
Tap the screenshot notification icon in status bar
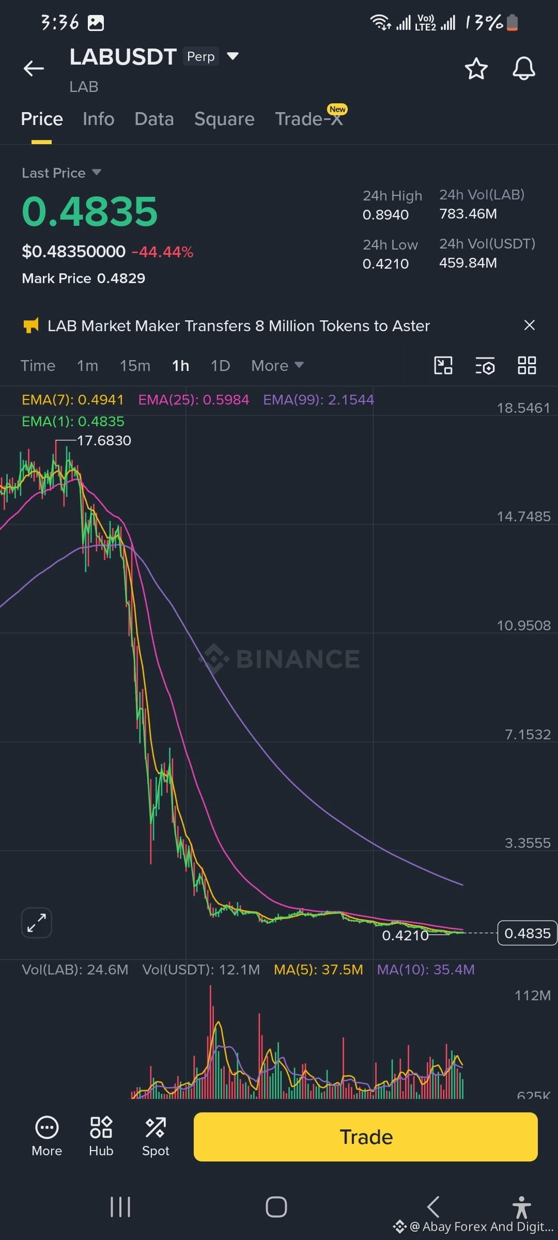96,23
